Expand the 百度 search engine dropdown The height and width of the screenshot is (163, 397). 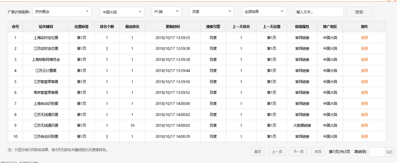(x=211, y=11)
